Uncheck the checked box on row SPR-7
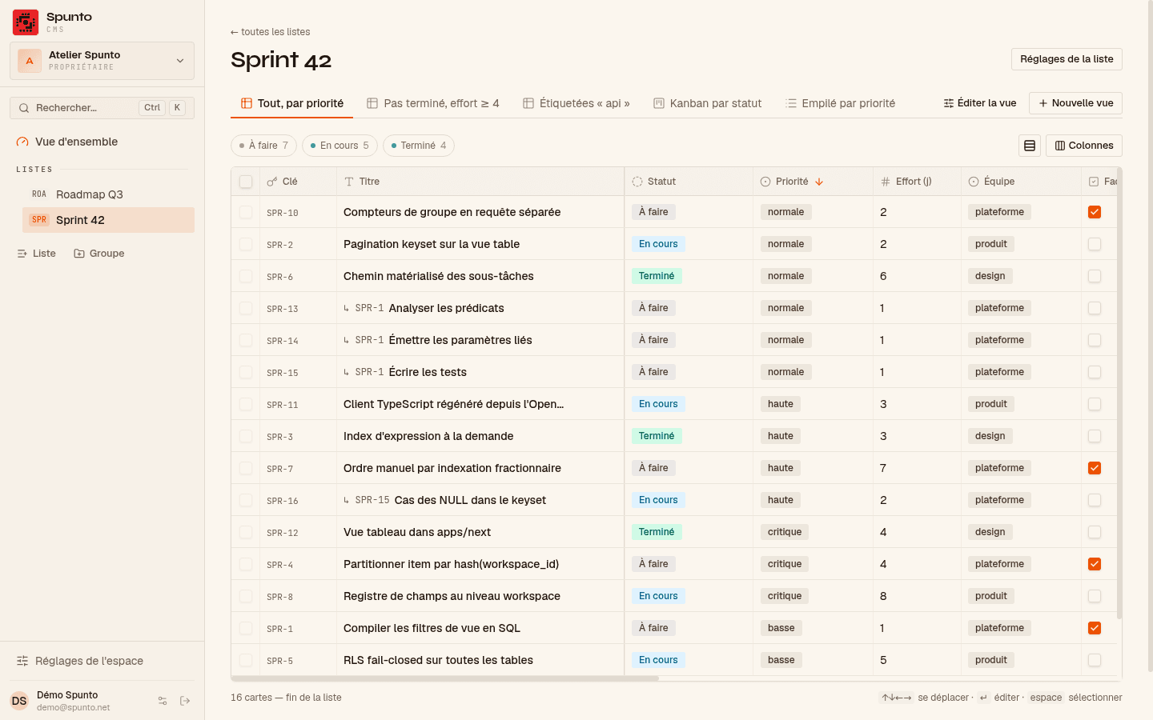 (x=1095, y=468)
